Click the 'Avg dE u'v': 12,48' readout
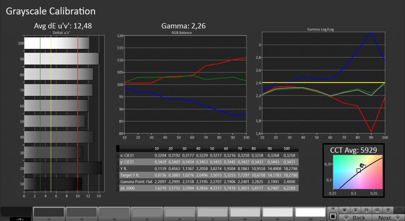The width and height of the screenshot is (405, 221). tap(63, 26)
